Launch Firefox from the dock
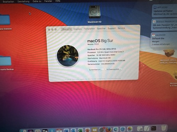This screenshot has height=132, width=177. 109,130
